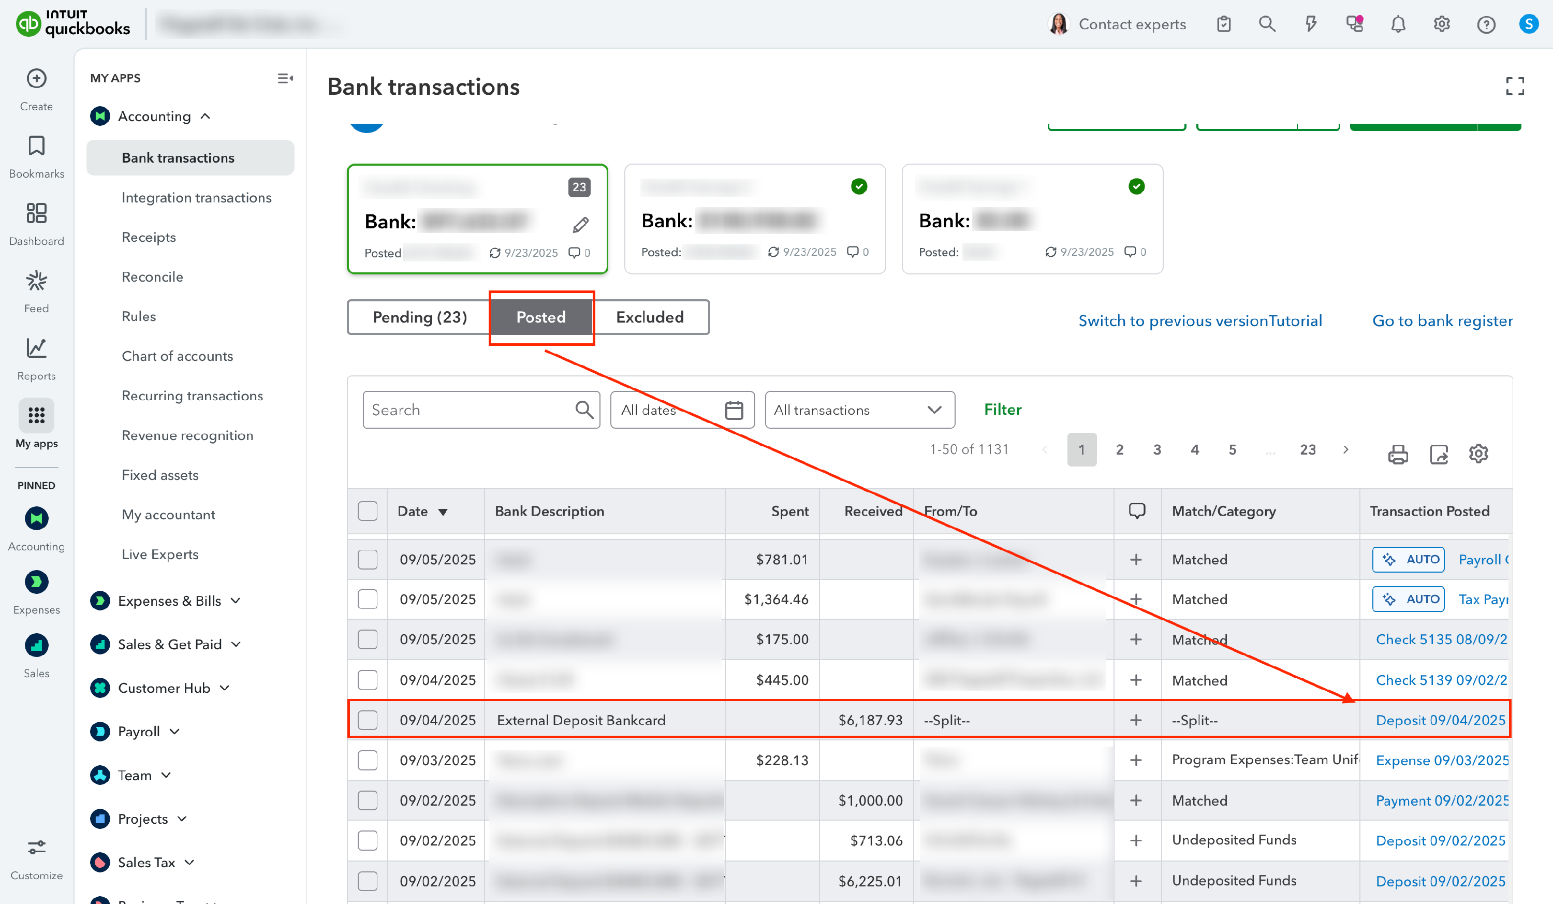1553x904 pixels.
Task: Collapse the My Apps sidebar menu icon
Action: pyautogui.click(x=285, y=78)
